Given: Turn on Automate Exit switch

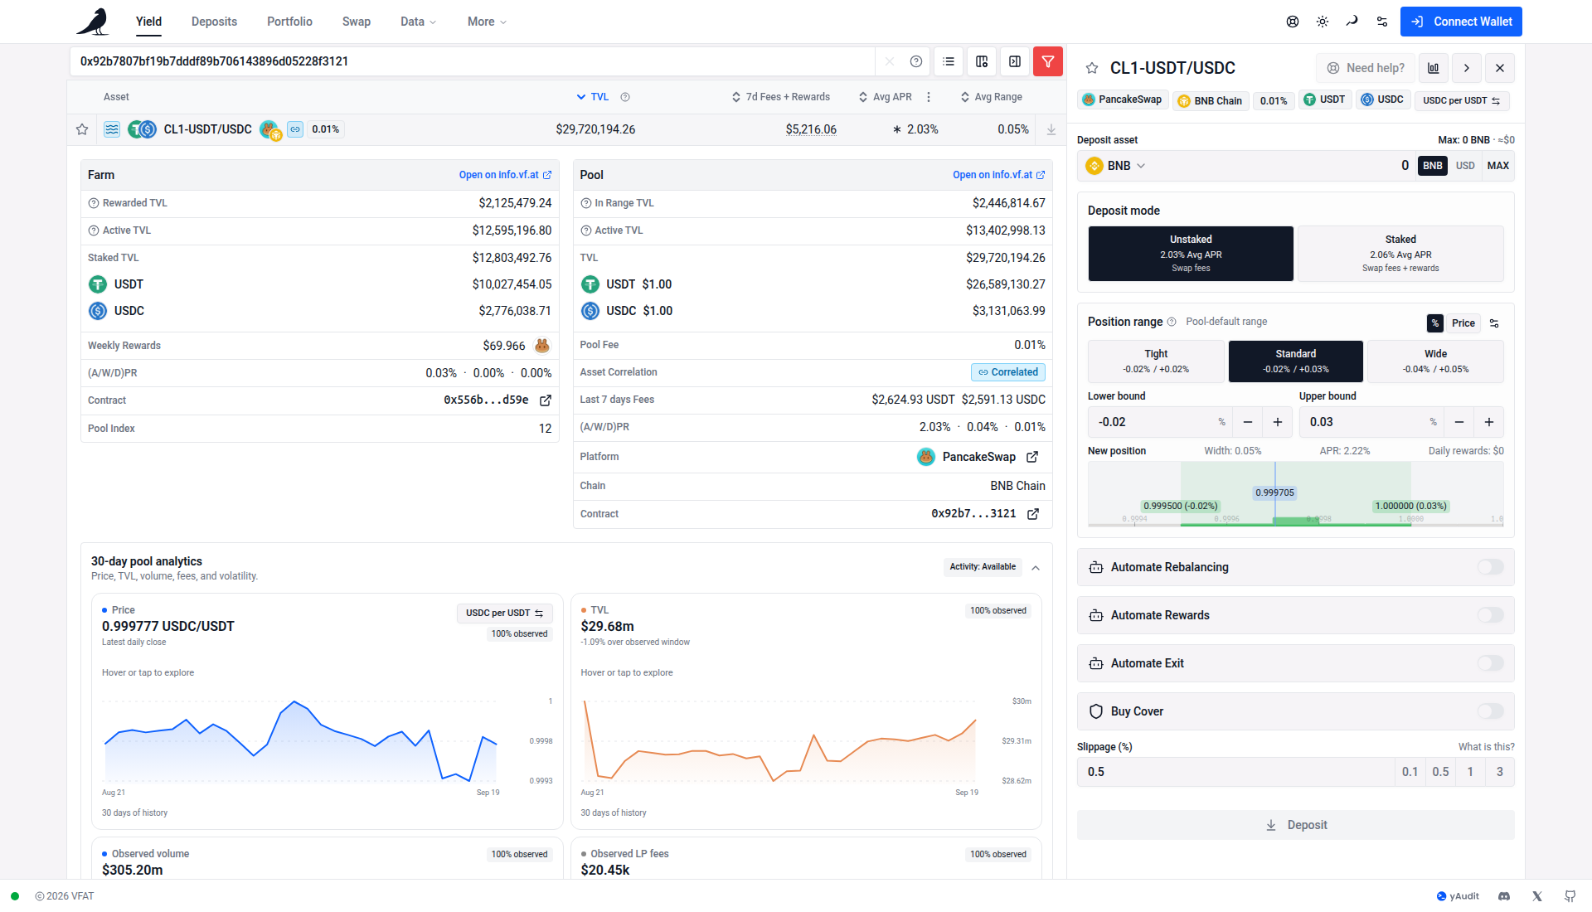Looking at the screenshot, I should pyautogui.click(x=1490, y=663).
